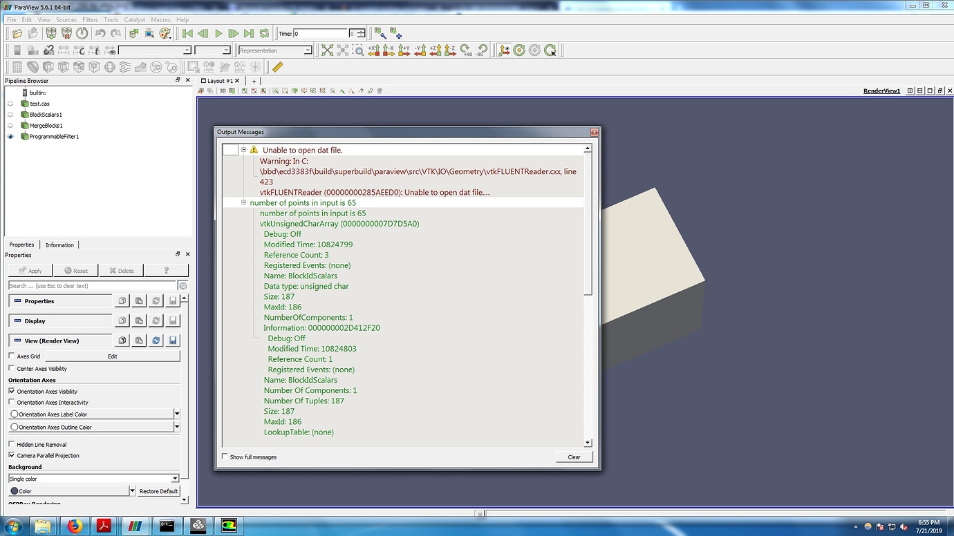Click the Delete button
954x536 pixels.
pyautogui.click(x=122, y=271)
